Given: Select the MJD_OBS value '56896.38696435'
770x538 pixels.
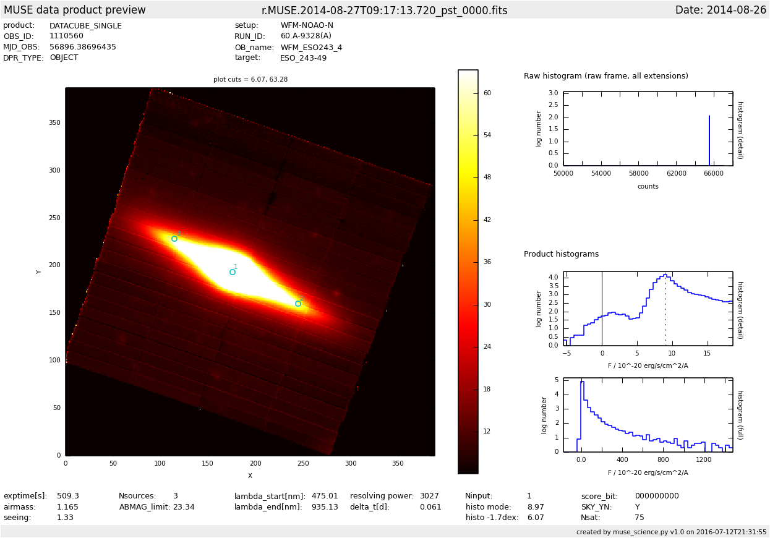Looking at the screenshot, I should [83, 47].
